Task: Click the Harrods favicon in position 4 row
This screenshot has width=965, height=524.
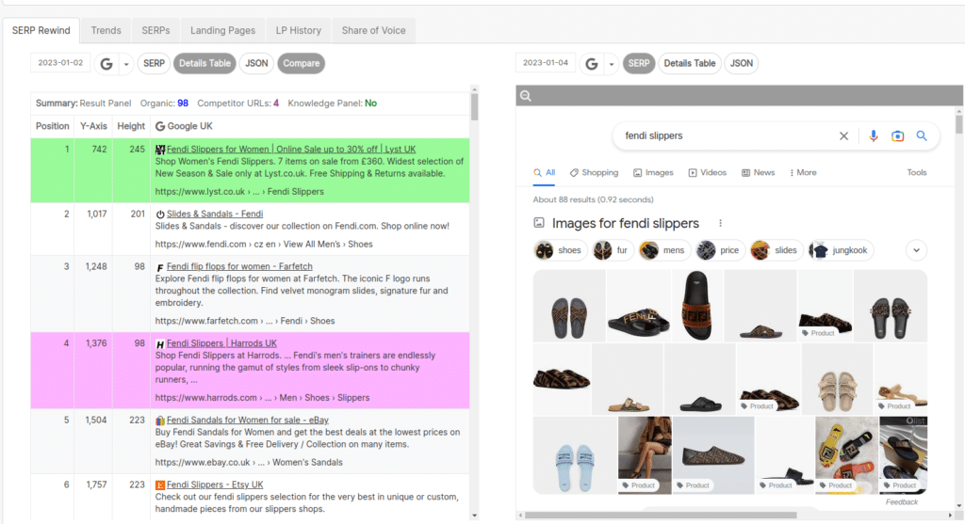Action: pos(160,344)
